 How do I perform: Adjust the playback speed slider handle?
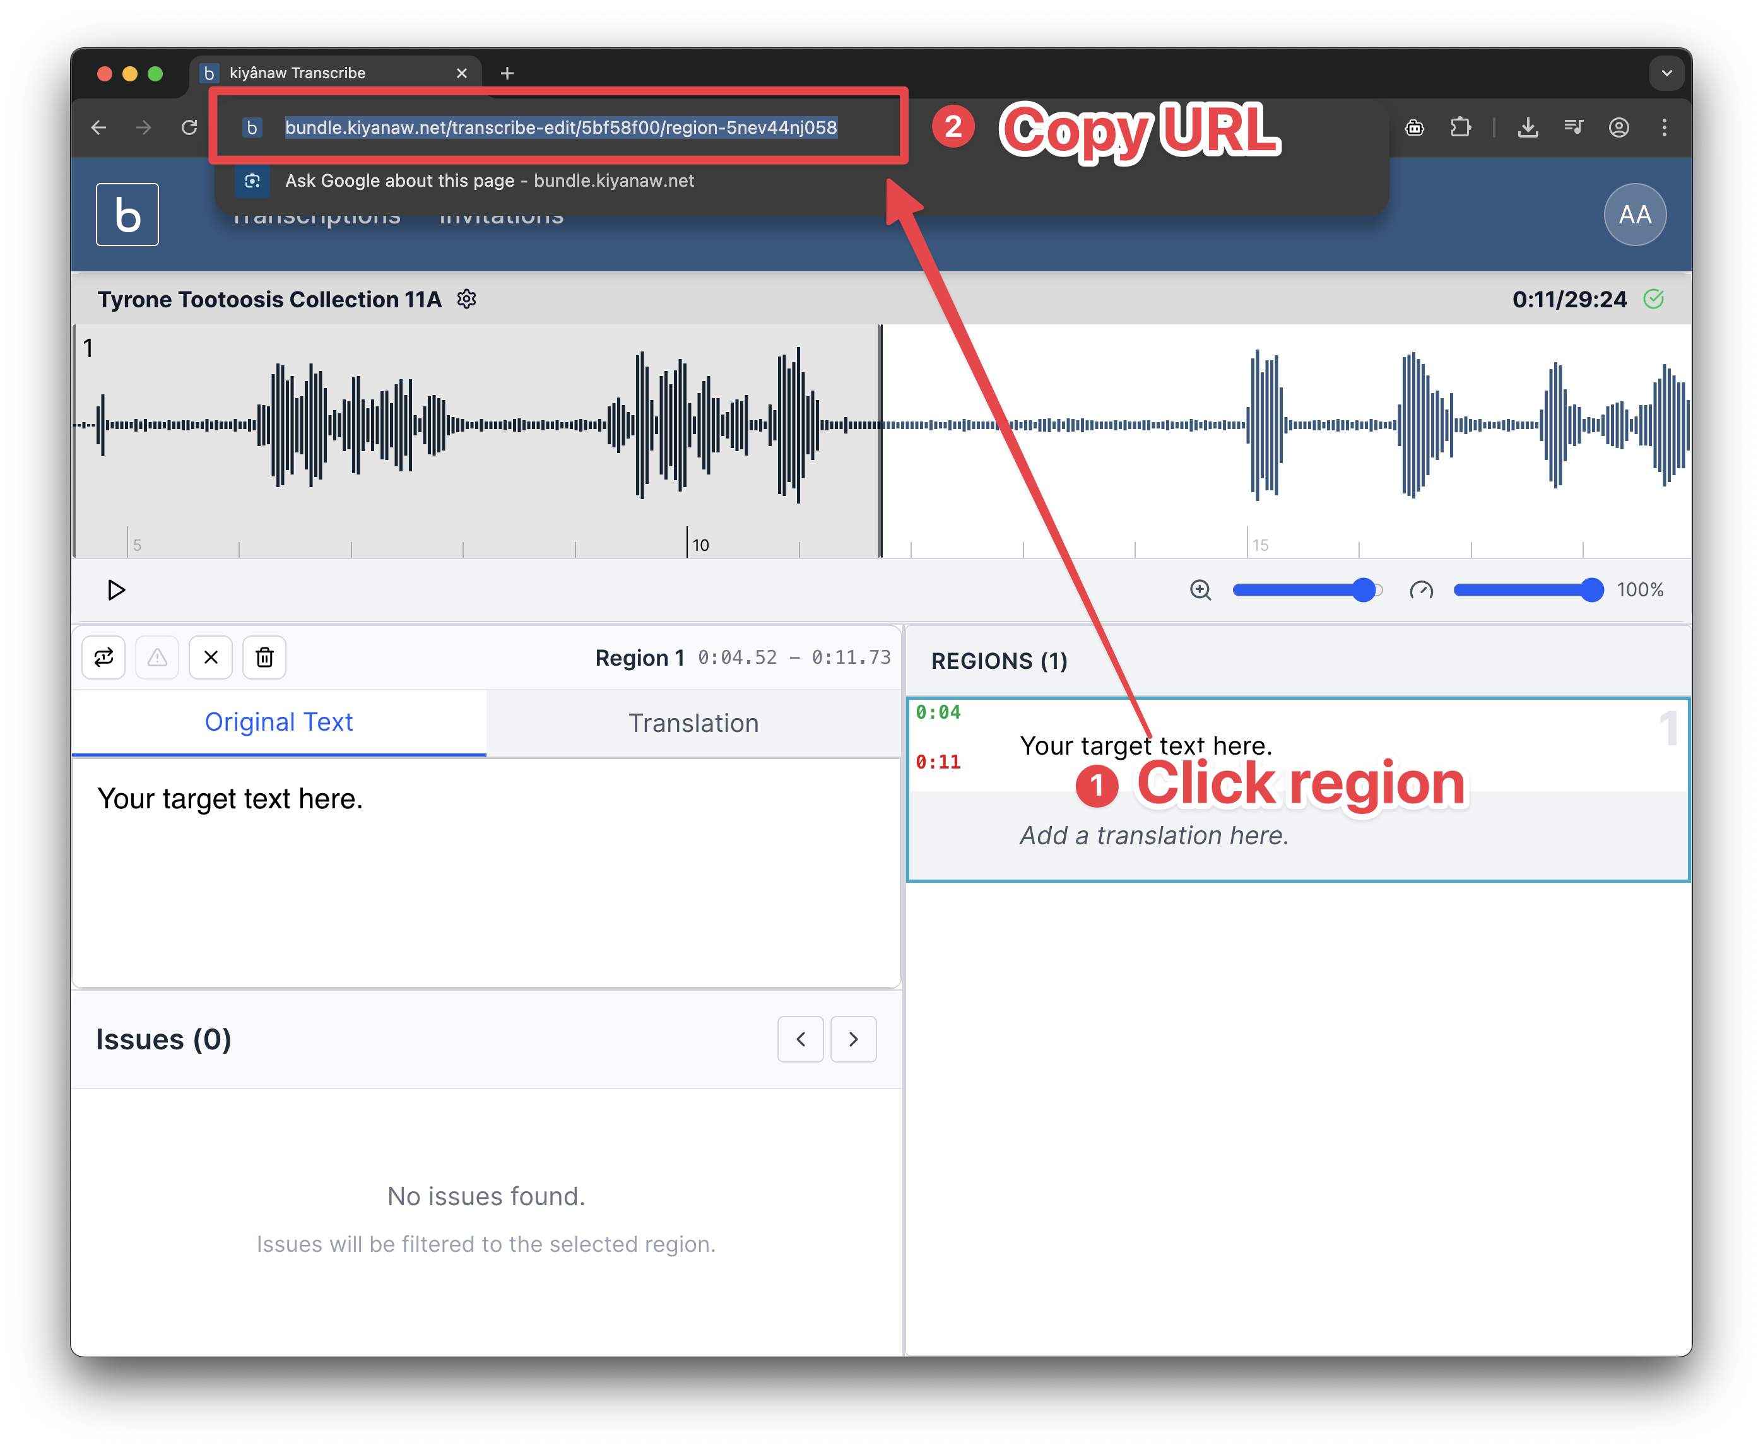pyautogui.click(x=1591, y=591)
